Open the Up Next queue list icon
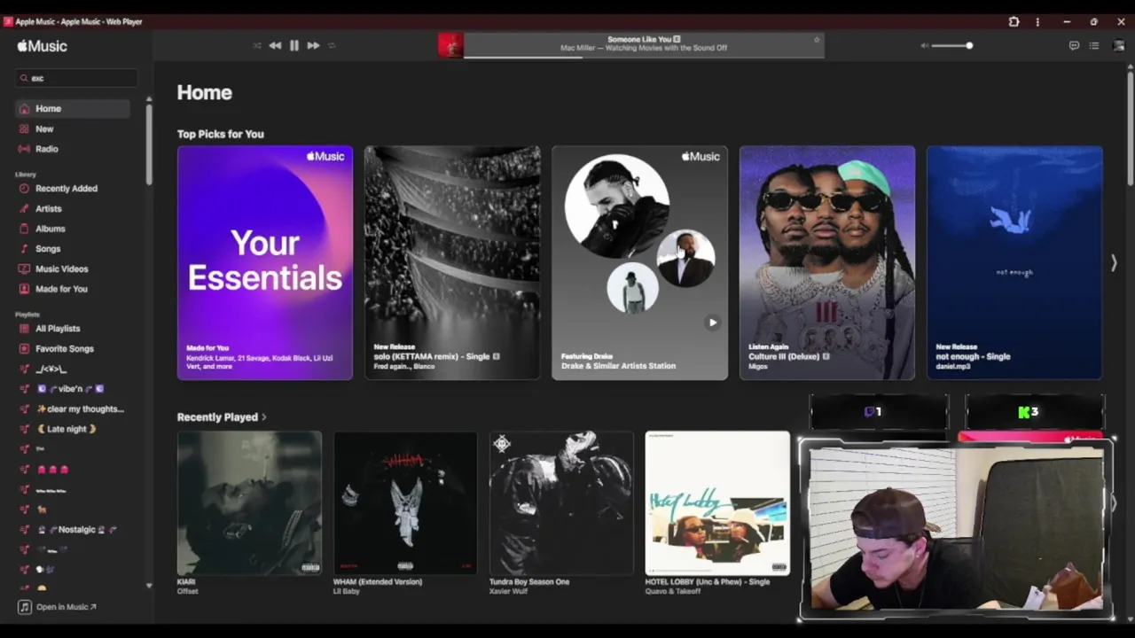This screenshot has width=1135, height=638. 1094,45
